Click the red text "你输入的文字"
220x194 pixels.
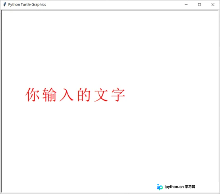75,95
